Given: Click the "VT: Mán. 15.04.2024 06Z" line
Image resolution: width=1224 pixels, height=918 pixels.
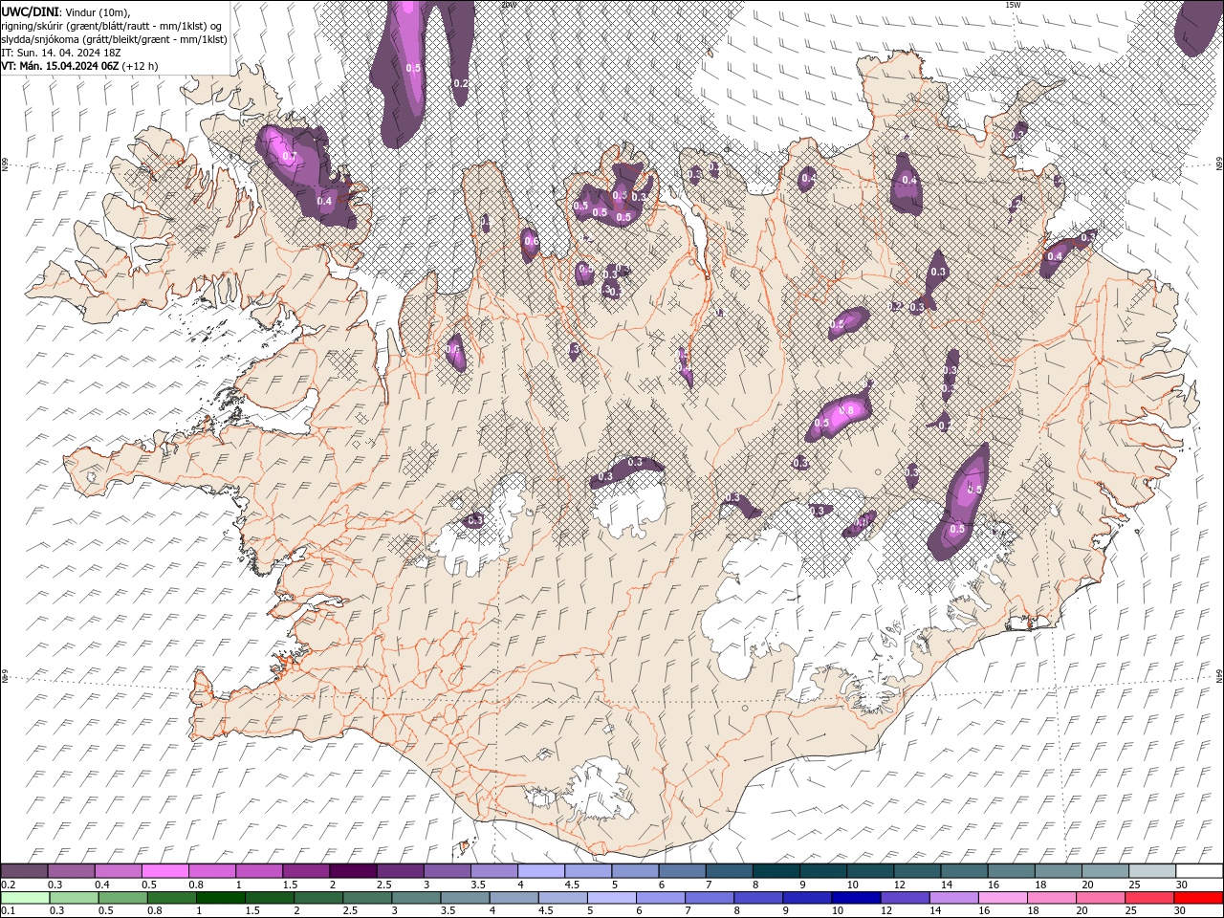Looking at the screenshot, I should 60,66.
